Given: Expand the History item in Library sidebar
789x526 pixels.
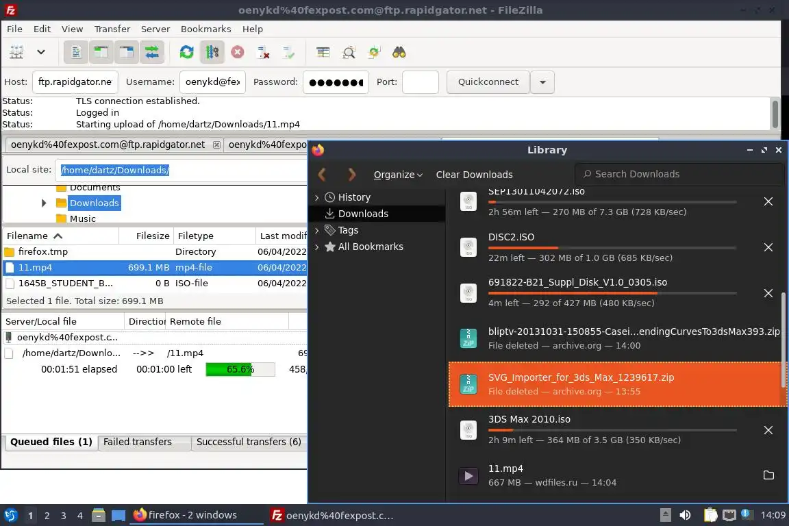Looking at the screenshot, I should point(317,197).
